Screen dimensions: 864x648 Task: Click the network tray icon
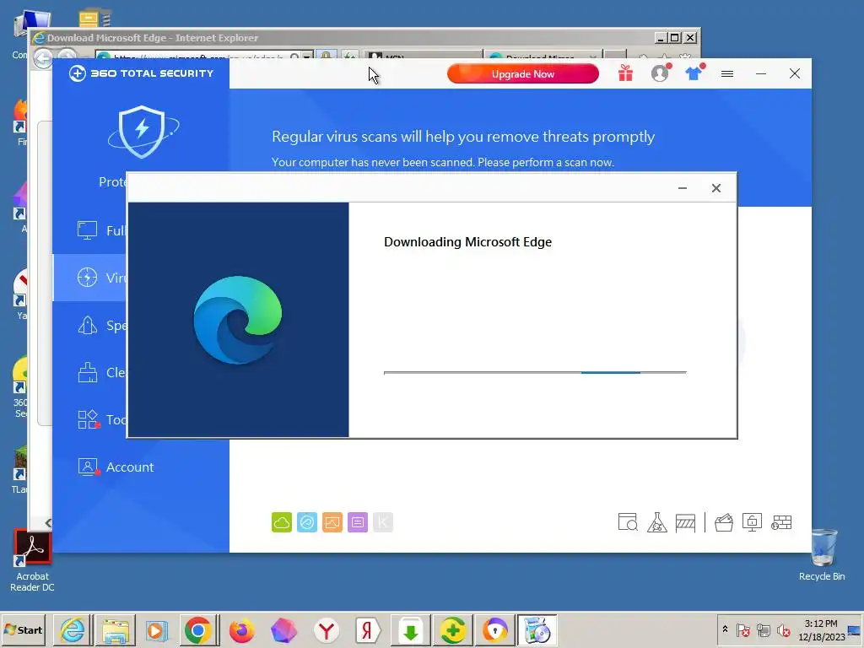tap(763, 629)
